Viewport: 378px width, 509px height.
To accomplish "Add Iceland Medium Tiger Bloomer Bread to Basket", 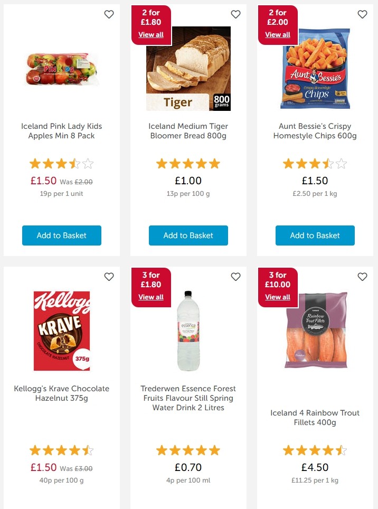I will click(x=188, y=235).
